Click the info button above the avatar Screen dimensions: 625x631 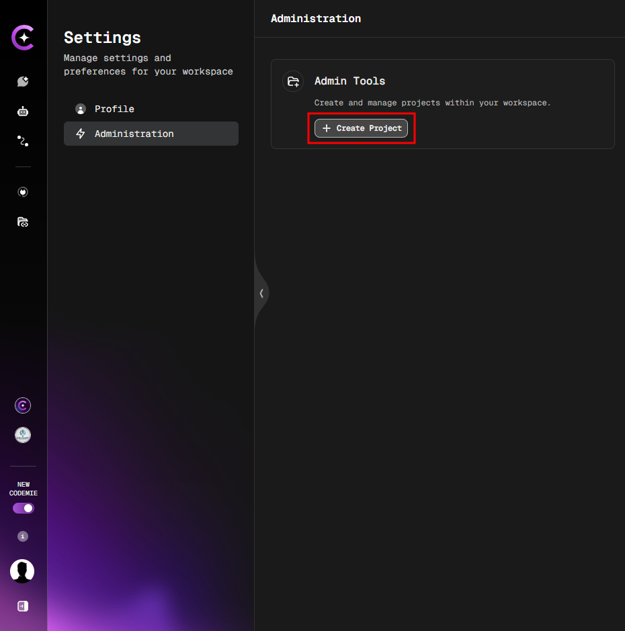23,536
